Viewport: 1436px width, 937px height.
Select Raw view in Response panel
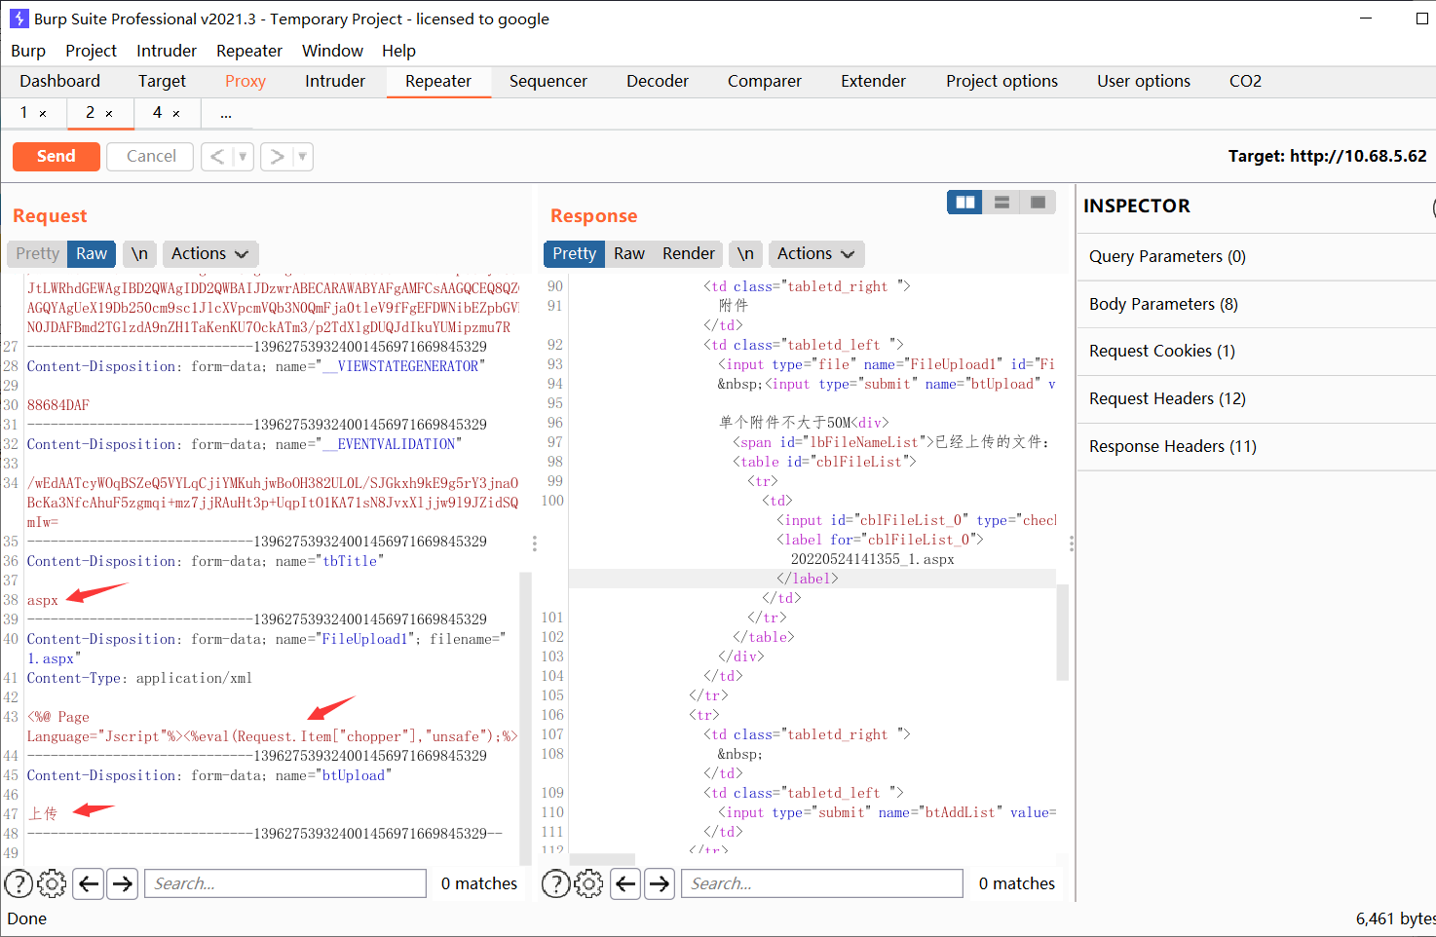[629, 253]
